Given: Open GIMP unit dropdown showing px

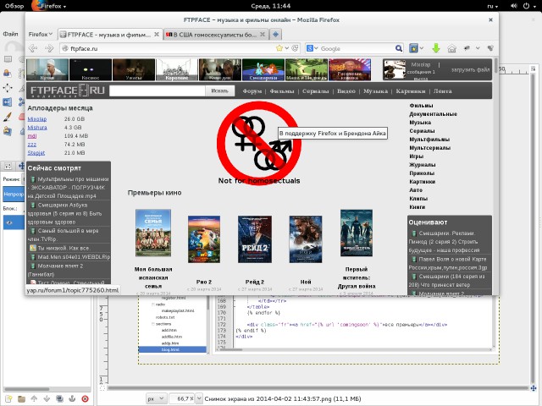Looking at the screenshot, I should 156,398.
